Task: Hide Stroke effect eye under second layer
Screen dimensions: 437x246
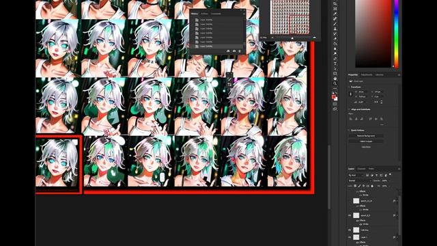Action: click(361, 224)
